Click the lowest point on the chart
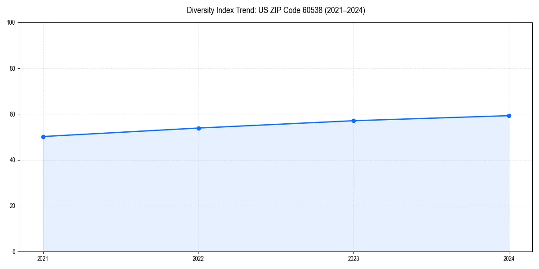Screen dimensions: 539x269 43,137
